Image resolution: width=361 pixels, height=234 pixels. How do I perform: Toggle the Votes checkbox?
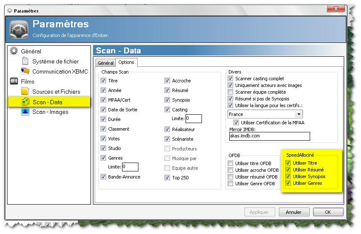[x=103, y=139]
